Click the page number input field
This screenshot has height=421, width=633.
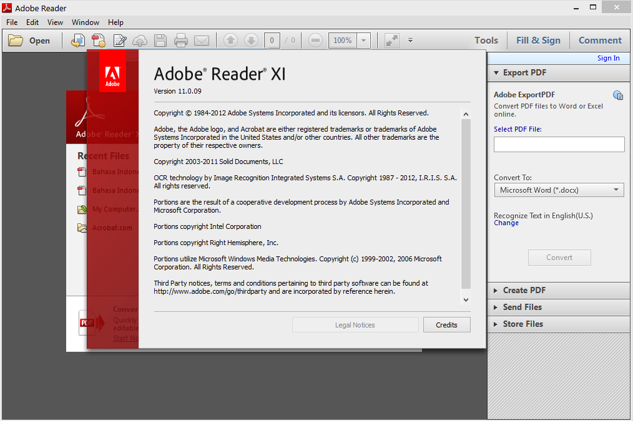[x=272, y=41]
